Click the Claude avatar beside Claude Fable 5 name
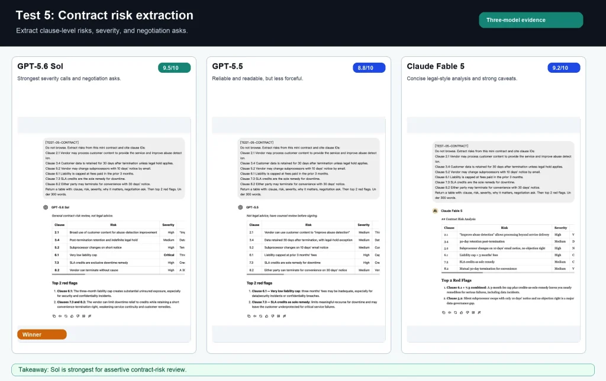Image resolution: width=606 pixels, height=381 pixels. tap(435, 211)
